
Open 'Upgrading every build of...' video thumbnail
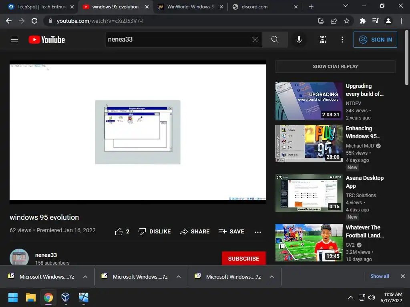pos(309,101)
